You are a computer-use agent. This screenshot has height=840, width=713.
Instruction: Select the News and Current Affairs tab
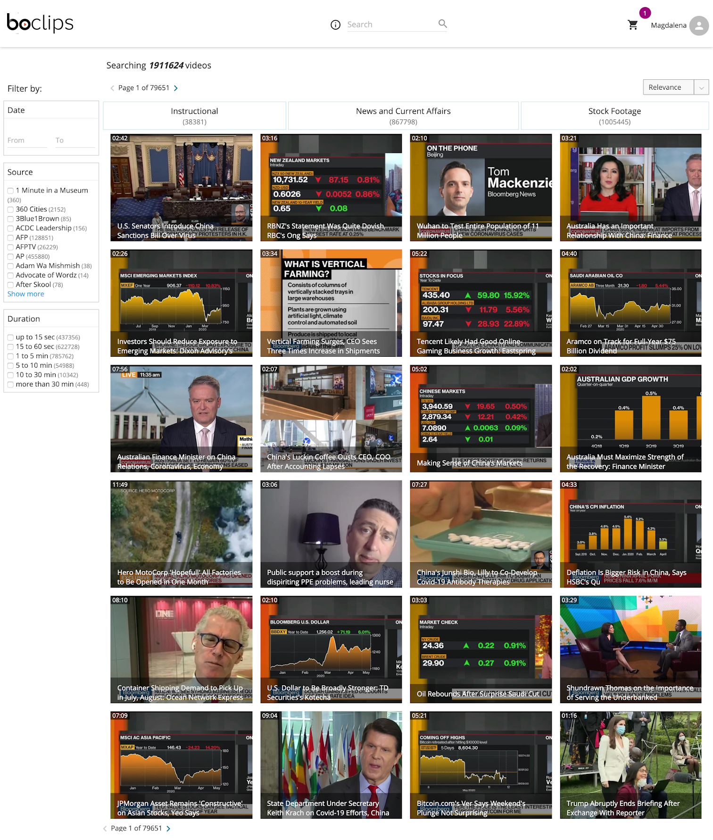[x=403, y=116]
